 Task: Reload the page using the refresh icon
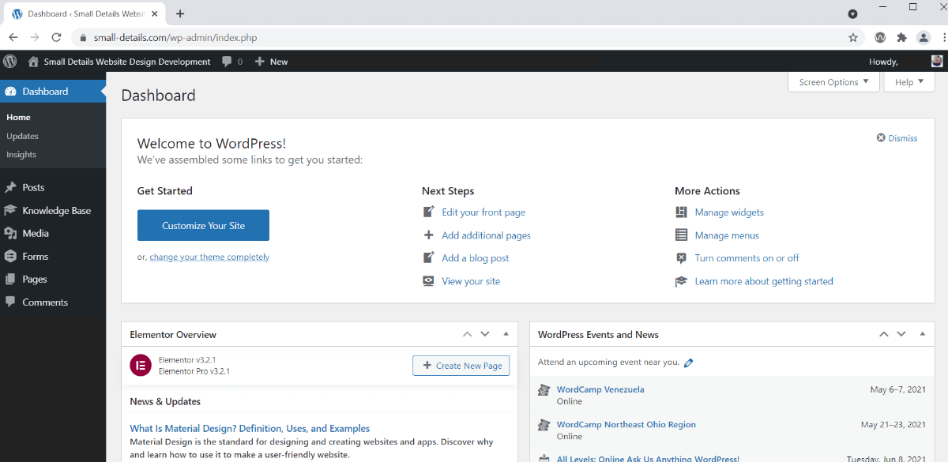(x=56, y=37)
